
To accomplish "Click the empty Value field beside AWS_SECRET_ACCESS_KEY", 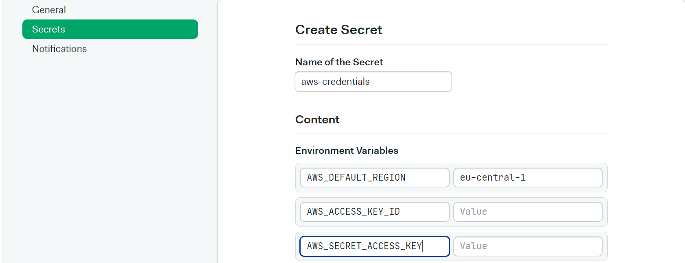I will point(528,246).
